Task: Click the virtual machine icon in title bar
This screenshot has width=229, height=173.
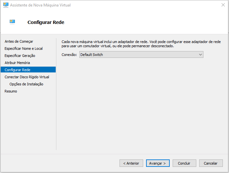Action: pyautogui.click(x=6, y=5)
